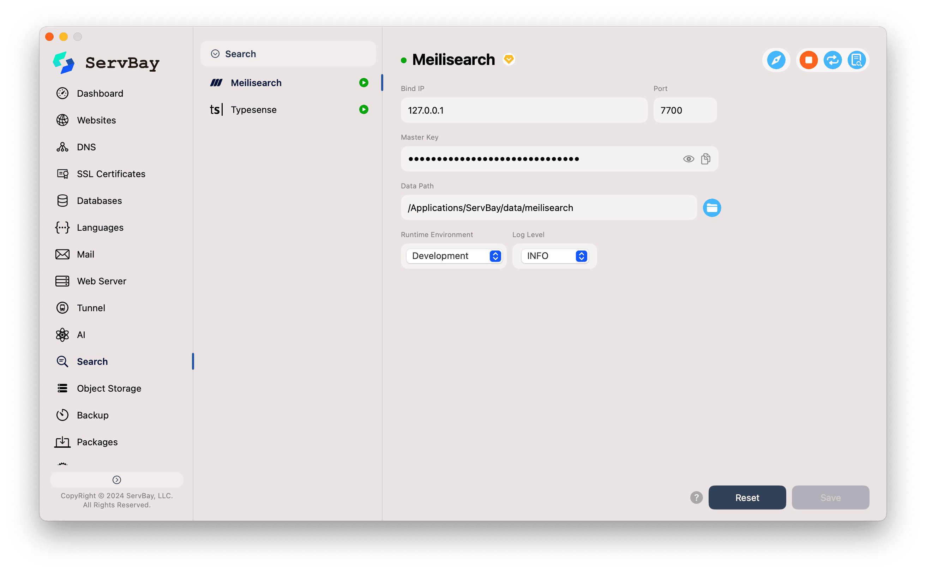Open the Dashboard section

pyautogui.click(x=100, y=93)
